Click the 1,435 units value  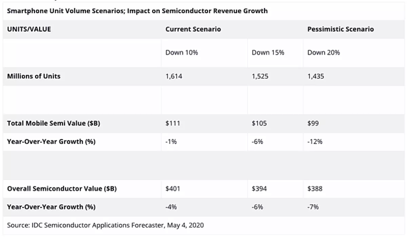point(315,76)
